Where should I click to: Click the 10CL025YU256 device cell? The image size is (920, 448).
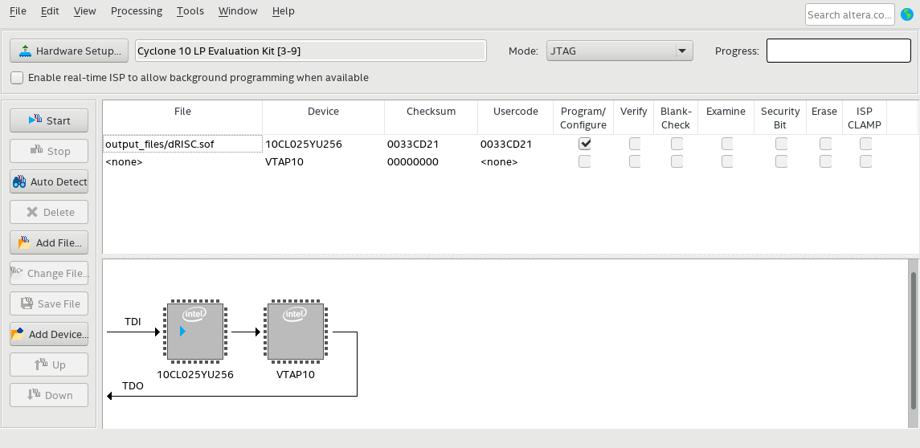[323, 144]
